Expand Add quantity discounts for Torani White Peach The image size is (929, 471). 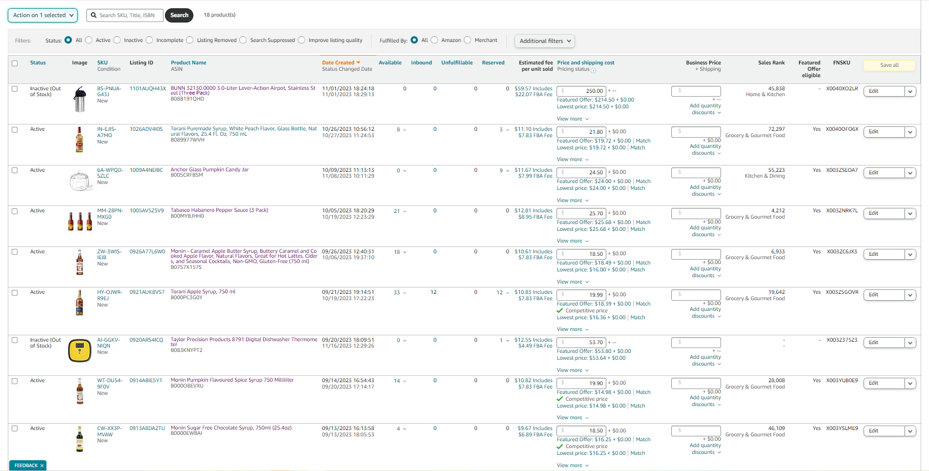click(x=705, y=150)
